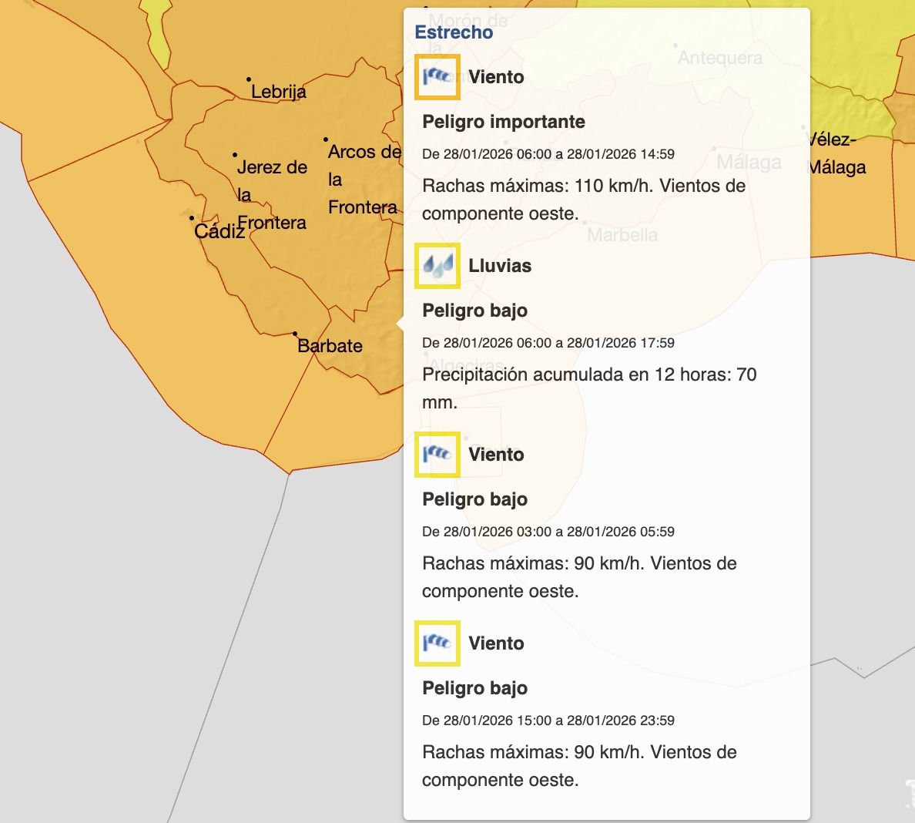The width and height of the screenshot is (915, 823).
Task: Click the Cádiz map label text
Action: coord(220,231)
